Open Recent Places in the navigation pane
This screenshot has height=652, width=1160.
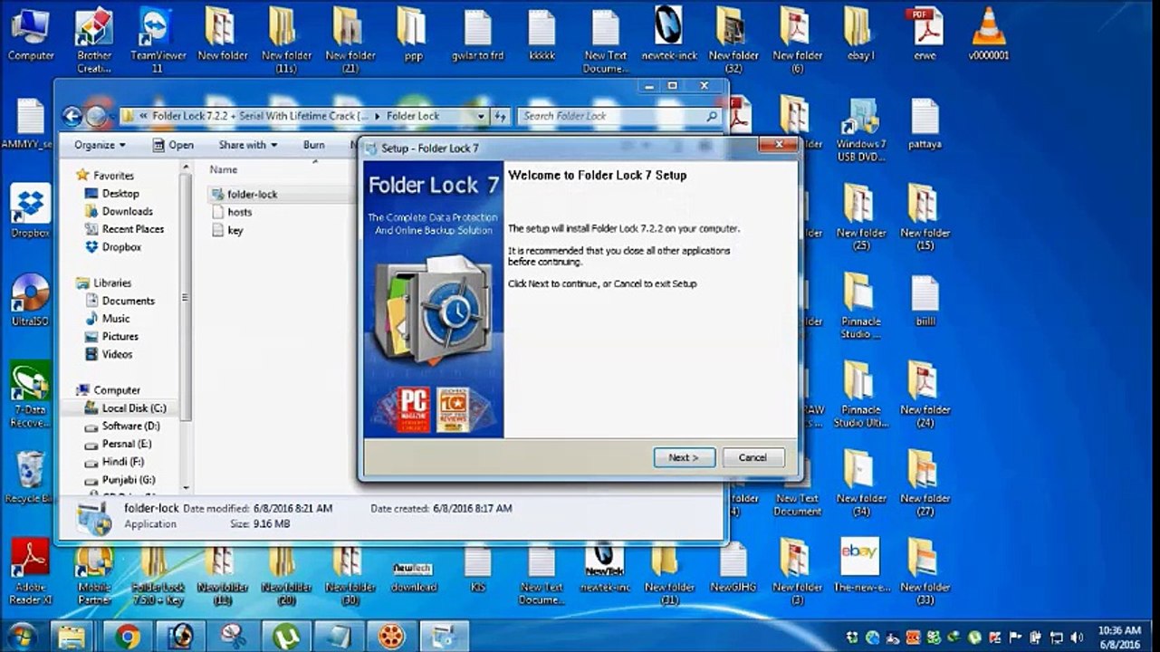(x=124, y=229)
